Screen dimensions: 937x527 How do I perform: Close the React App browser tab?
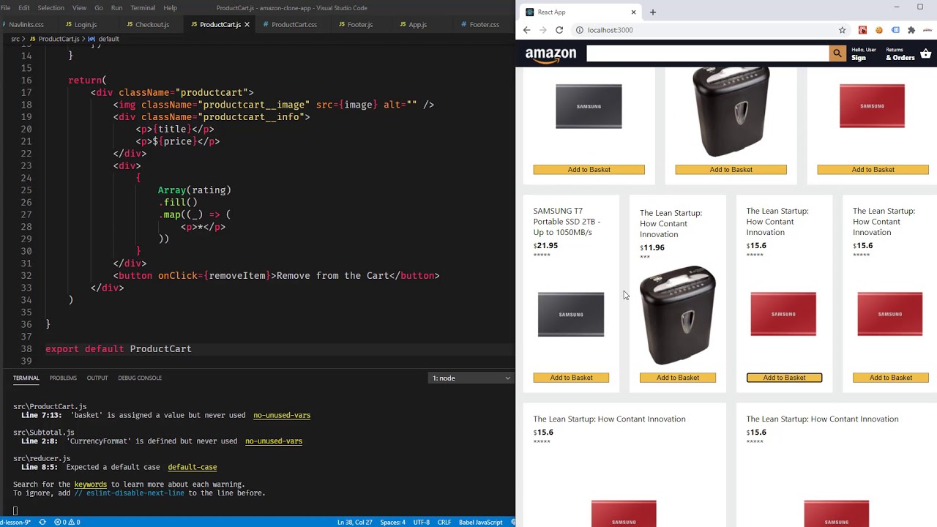(x=634, y=12)
